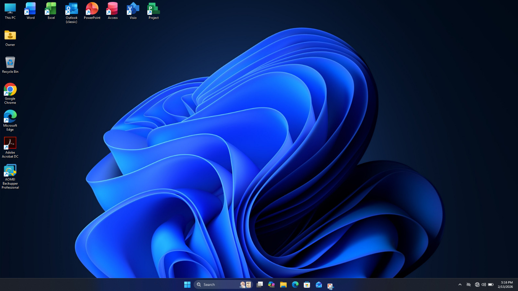
Task: Open the volume speaker control
Action: pos(484,285)
